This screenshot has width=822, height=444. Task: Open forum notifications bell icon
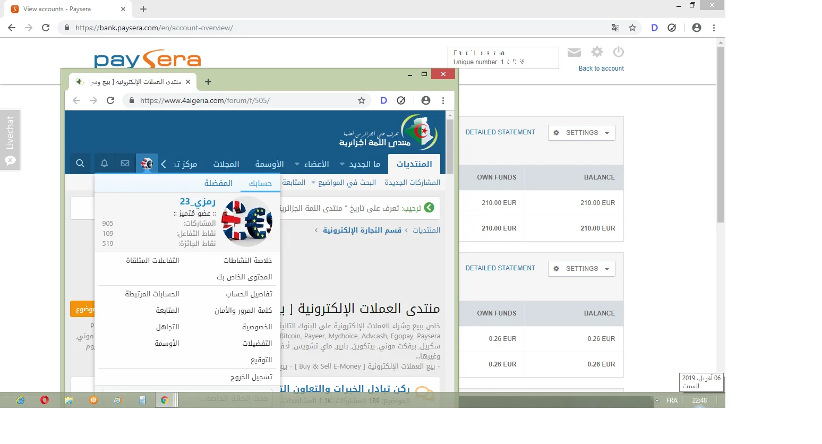(x=104, y=164)
